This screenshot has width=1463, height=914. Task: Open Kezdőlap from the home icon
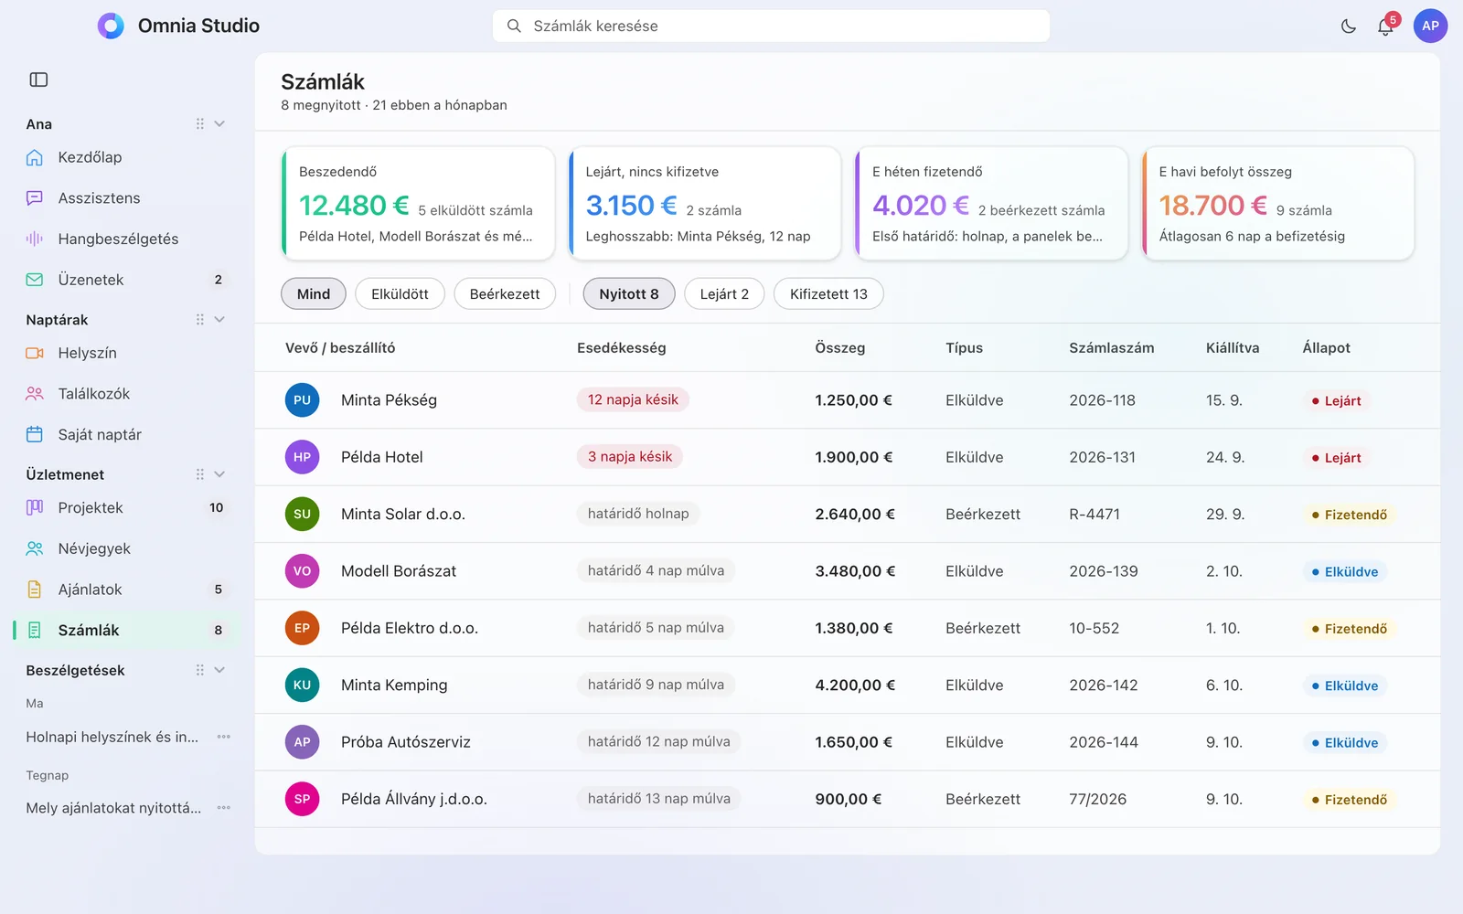pos(35,157)
